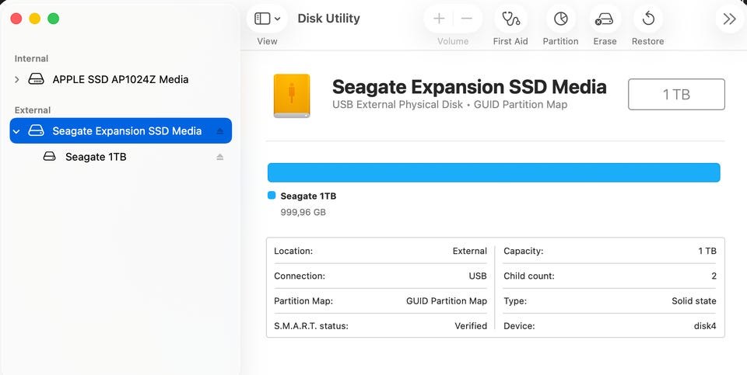Run First Aid on the disk

click(510, 19)
